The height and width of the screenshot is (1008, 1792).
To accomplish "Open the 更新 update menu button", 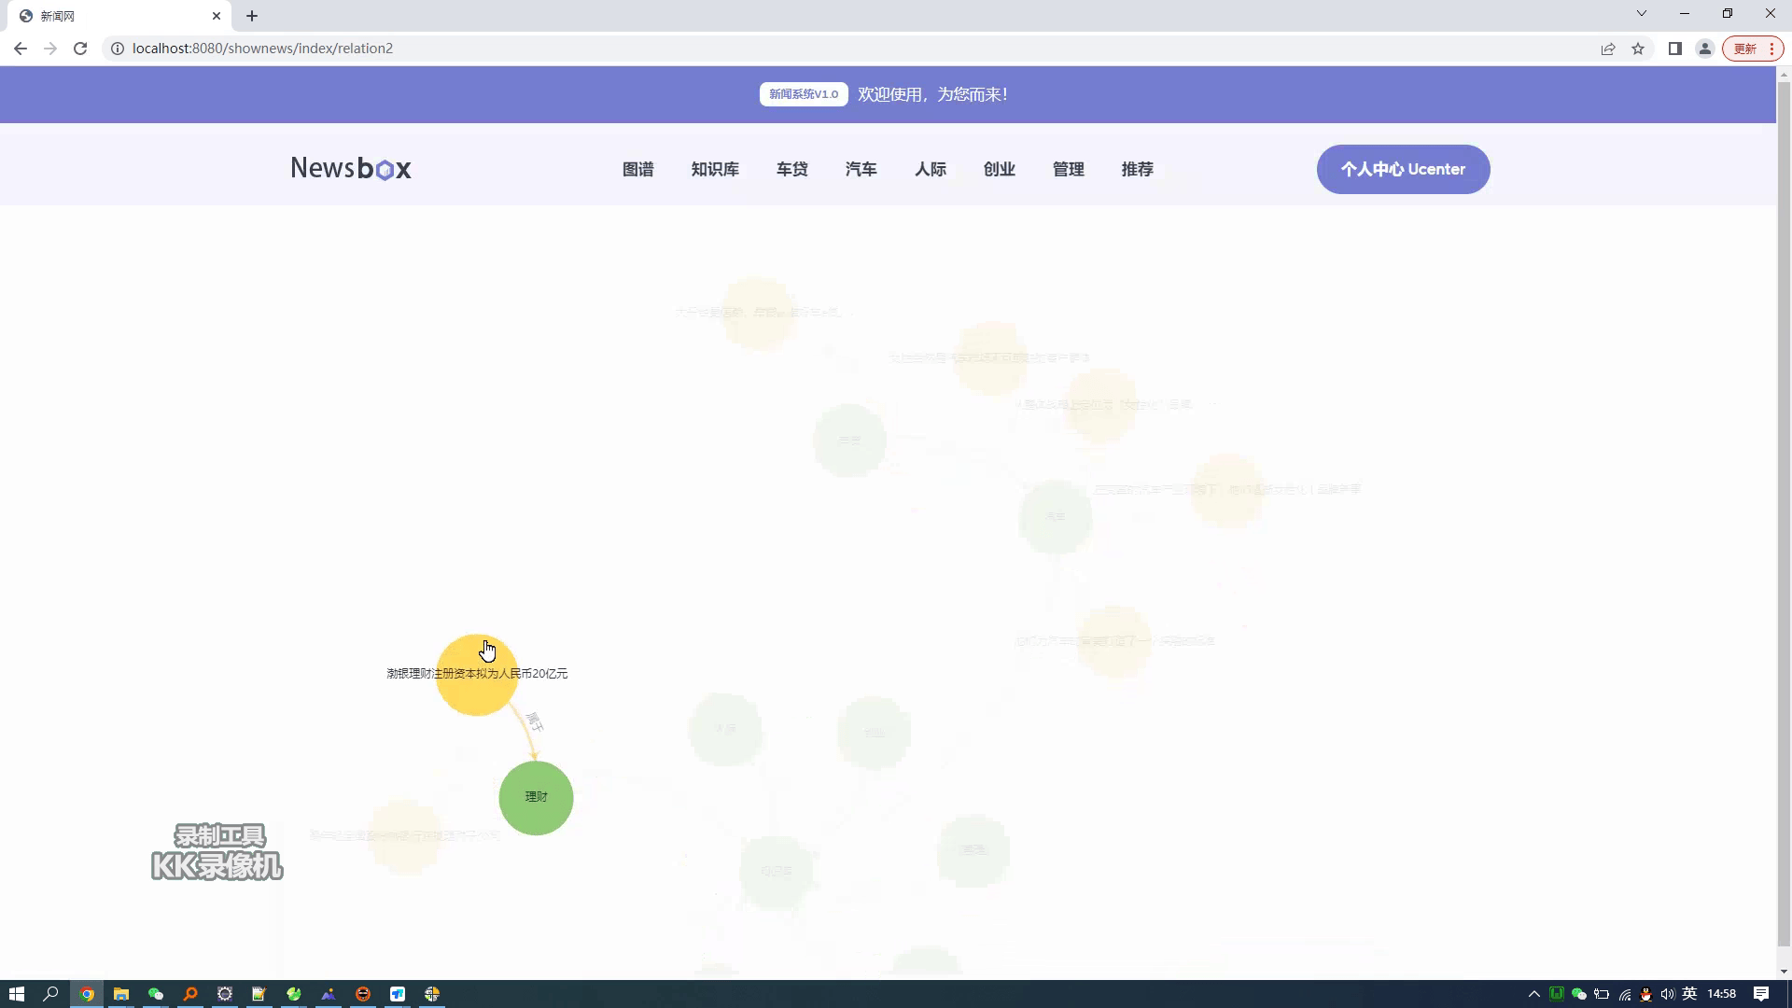I will [1753, 49].
